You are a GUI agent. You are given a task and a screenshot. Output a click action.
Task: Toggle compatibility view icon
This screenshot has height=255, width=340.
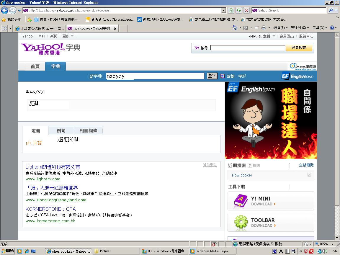coord(231,10)
